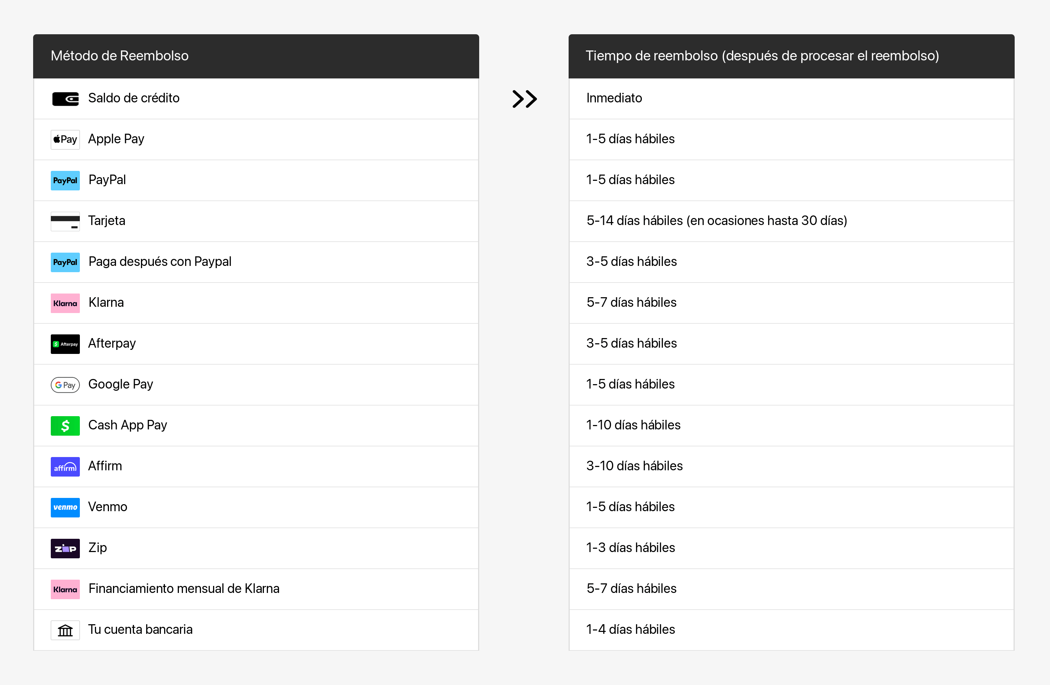Click the Tiempo de reembolso header
This screenshot has width=1050, height=685.
click(x=762, y=56)
